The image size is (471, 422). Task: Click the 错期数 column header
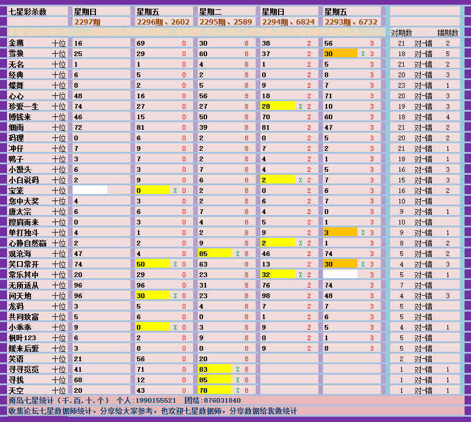tap(448, 33)
